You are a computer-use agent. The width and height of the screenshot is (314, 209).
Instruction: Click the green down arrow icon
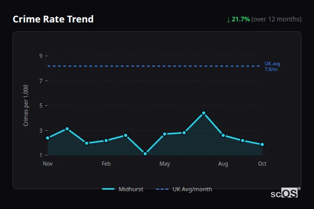click(x=229, y=20)
